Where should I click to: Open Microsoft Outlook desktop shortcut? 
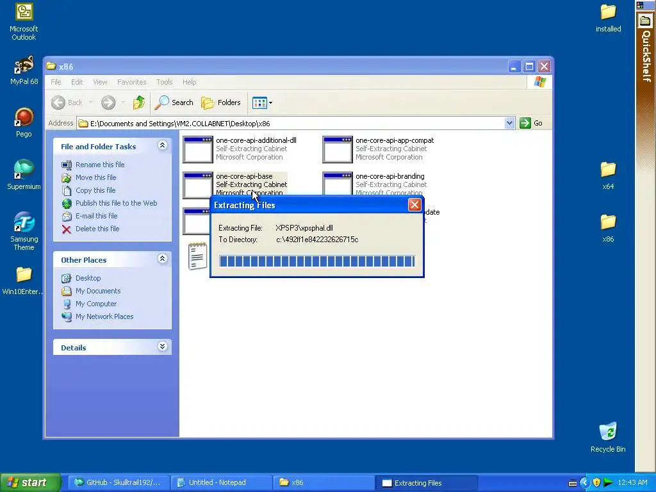click(x=24, y=22)
